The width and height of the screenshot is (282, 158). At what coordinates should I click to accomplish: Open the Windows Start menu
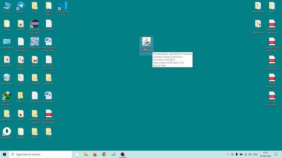pyautogui.click(x=4, y=154)
